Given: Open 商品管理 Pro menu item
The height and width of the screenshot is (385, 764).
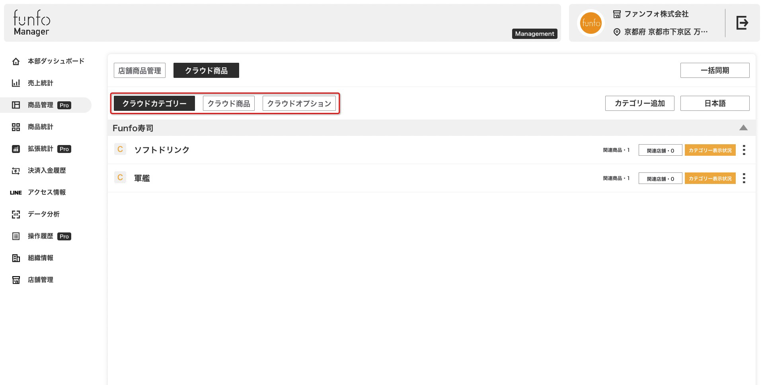Looking at the screenshot, I should tap(46, 105).
